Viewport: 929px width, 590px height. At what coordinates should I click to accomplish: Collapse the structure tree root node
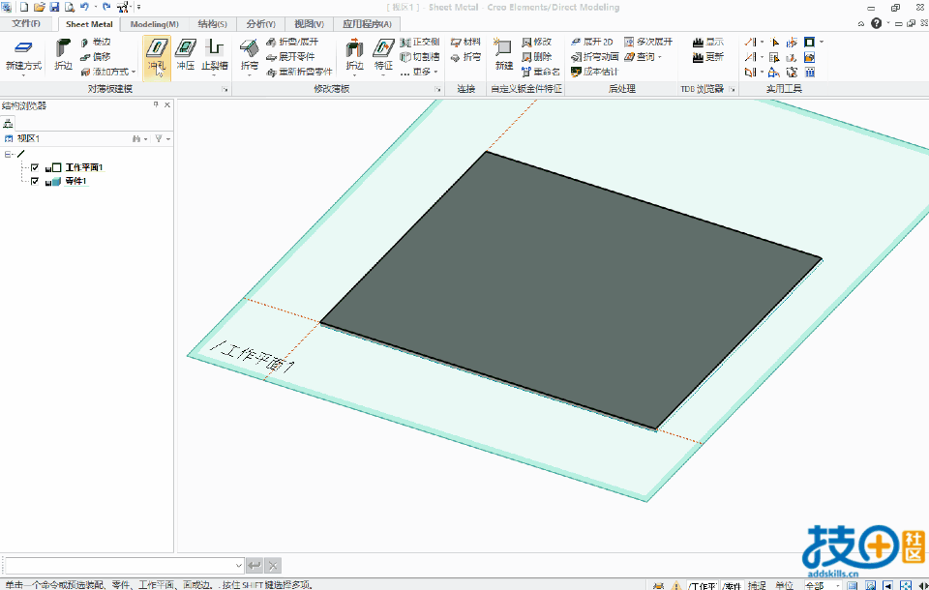point(8,154)
